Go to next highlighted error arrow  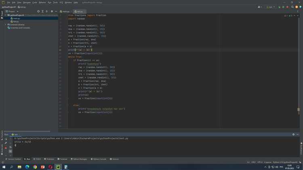(x=298, y=15)
